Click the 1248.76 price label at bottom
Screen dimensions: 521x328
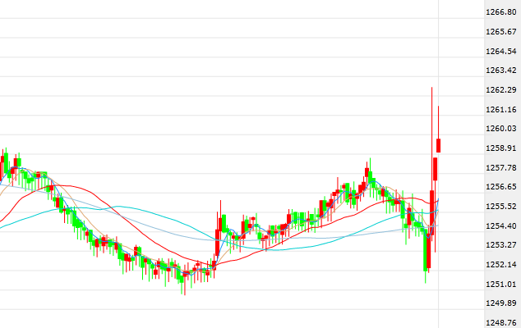[x=500, y=322]
